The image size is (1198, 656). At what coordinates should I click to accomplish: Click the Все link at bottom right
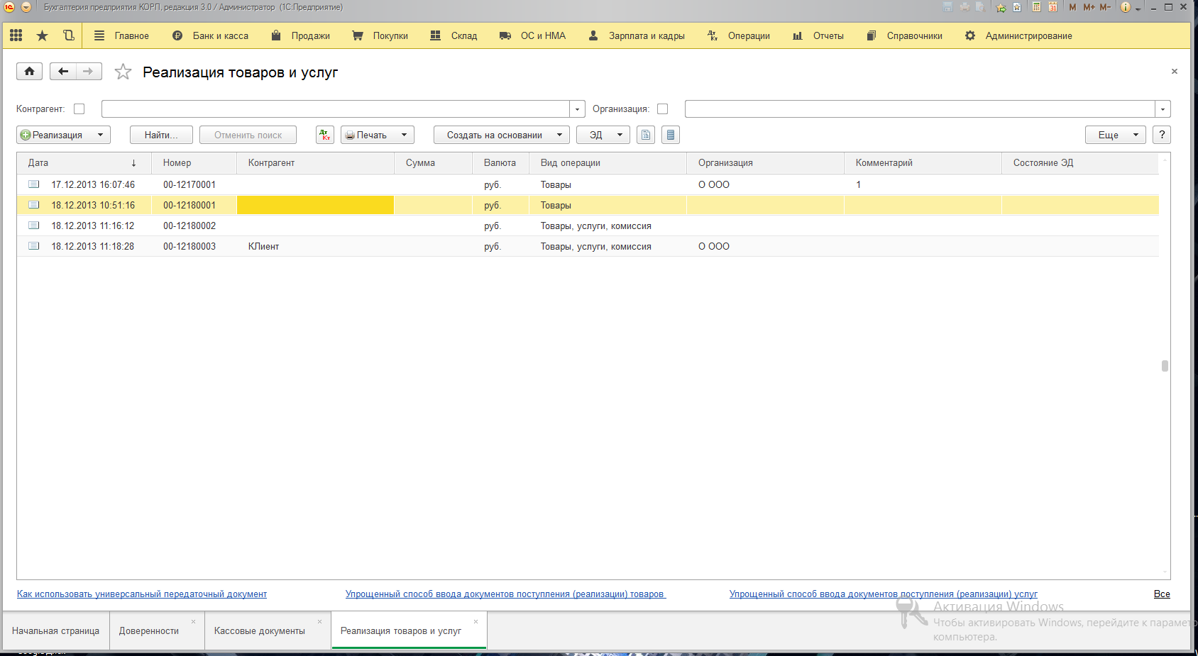tap(1162, 594)
